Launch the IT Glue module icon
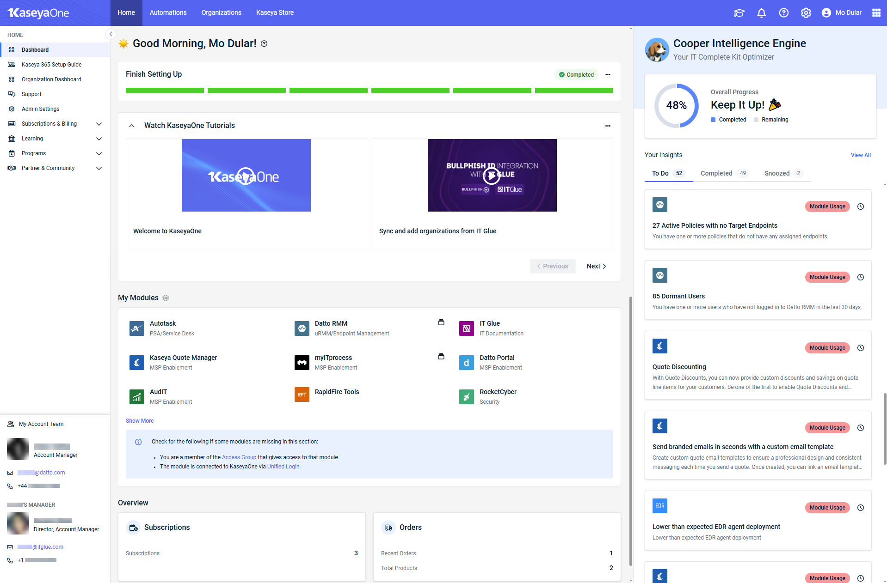 tap(466, 328)
